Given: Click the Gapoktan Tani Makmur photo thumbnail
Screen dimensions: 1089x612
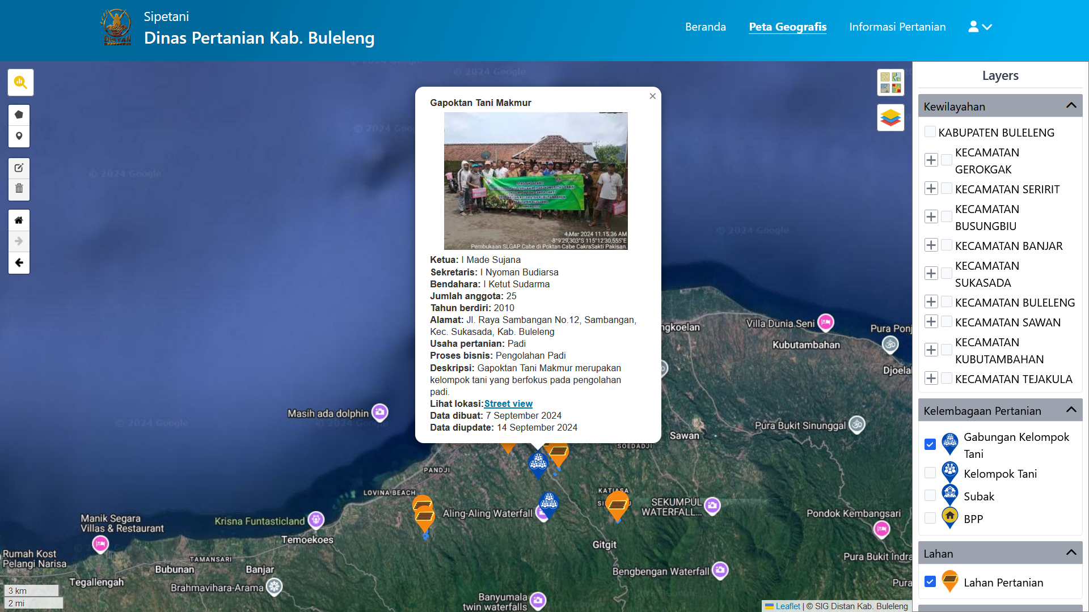Looking at the screenshot, I should pos(535,181).
